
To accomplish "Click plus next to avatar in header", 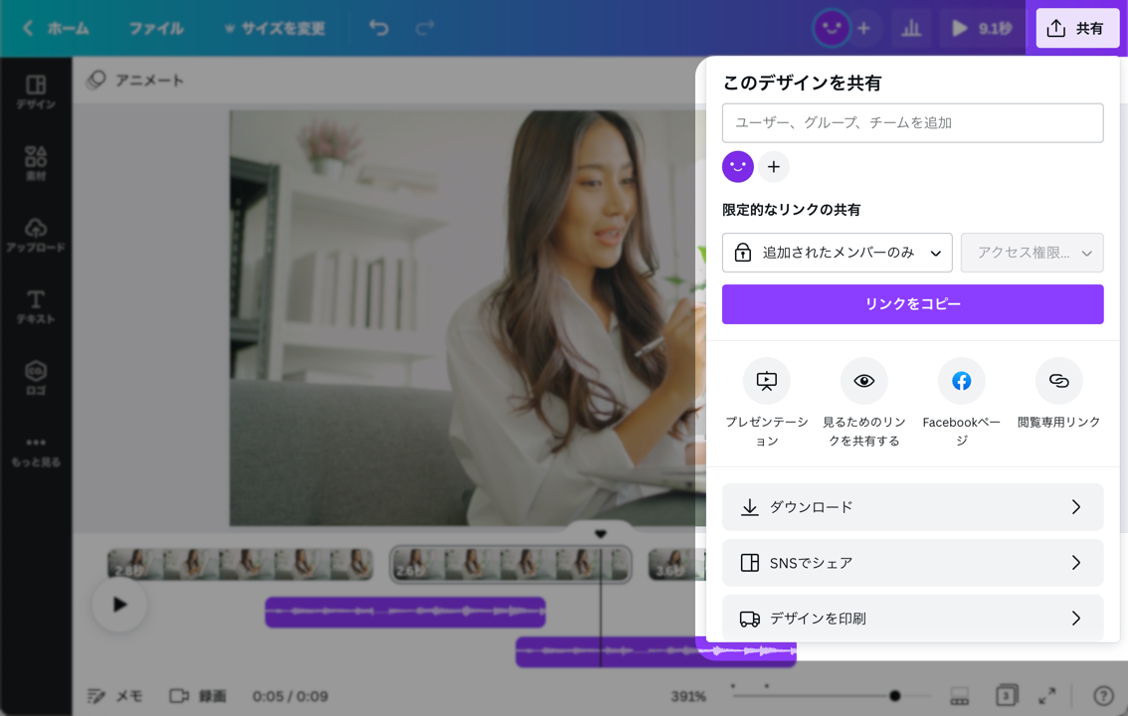I will point(864,28).
